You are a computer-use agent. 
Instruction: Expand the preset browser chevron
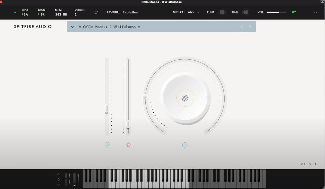pyautogui.click(x=73, y=27)
